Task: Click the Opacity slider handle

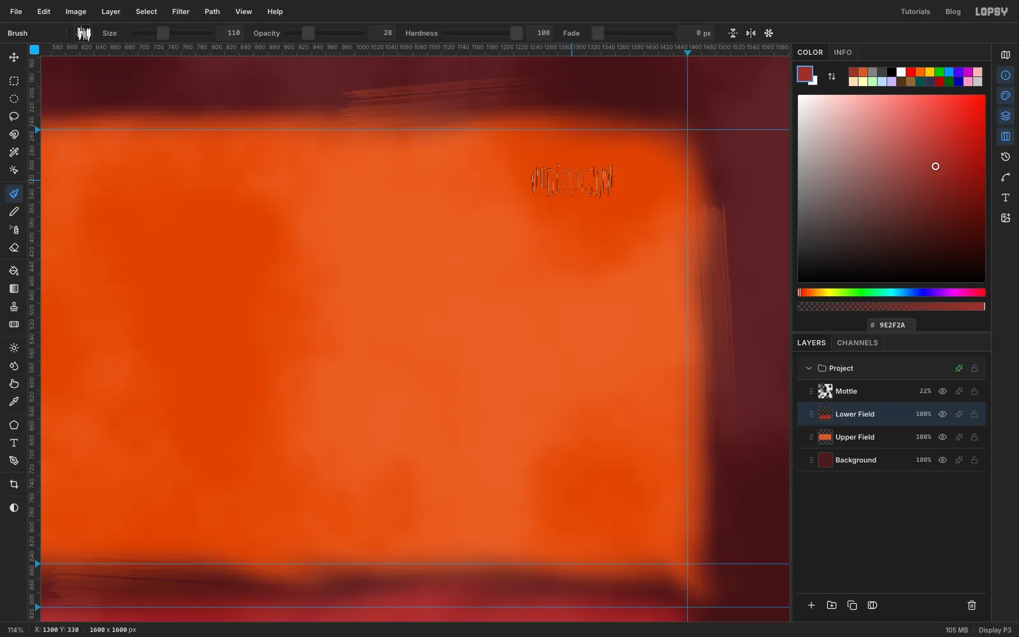Action: click(x=308, y=33)
